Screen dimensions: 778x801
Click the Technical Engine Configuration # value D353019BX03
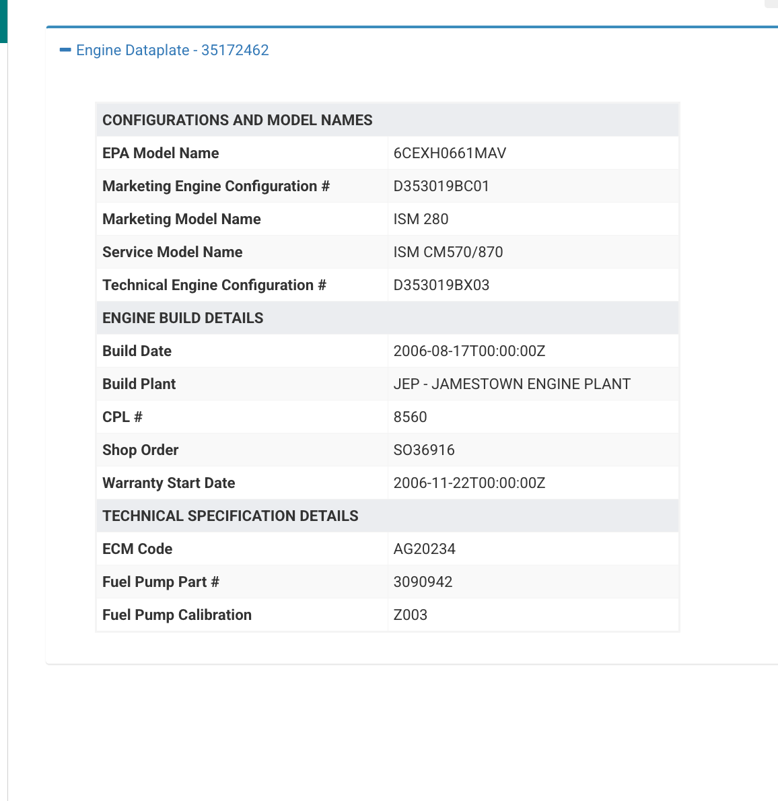[441, 285]
